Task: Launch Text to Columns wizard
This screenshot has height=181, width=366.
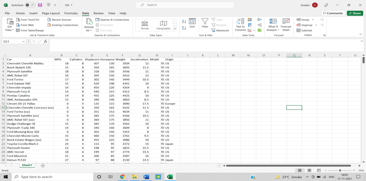Action: point(240,25)
